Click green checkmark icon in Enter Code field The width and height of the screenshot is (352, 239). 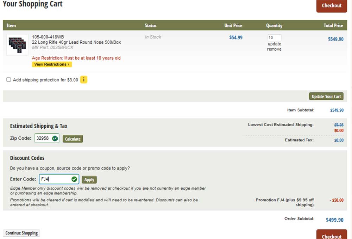point(74,179)
